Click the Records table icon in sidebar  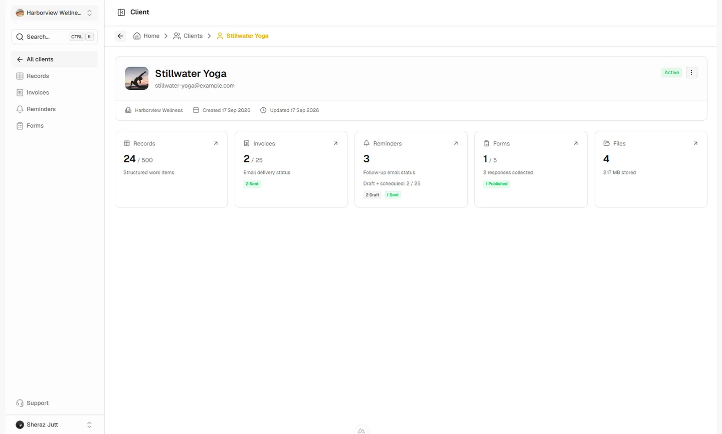20,76
